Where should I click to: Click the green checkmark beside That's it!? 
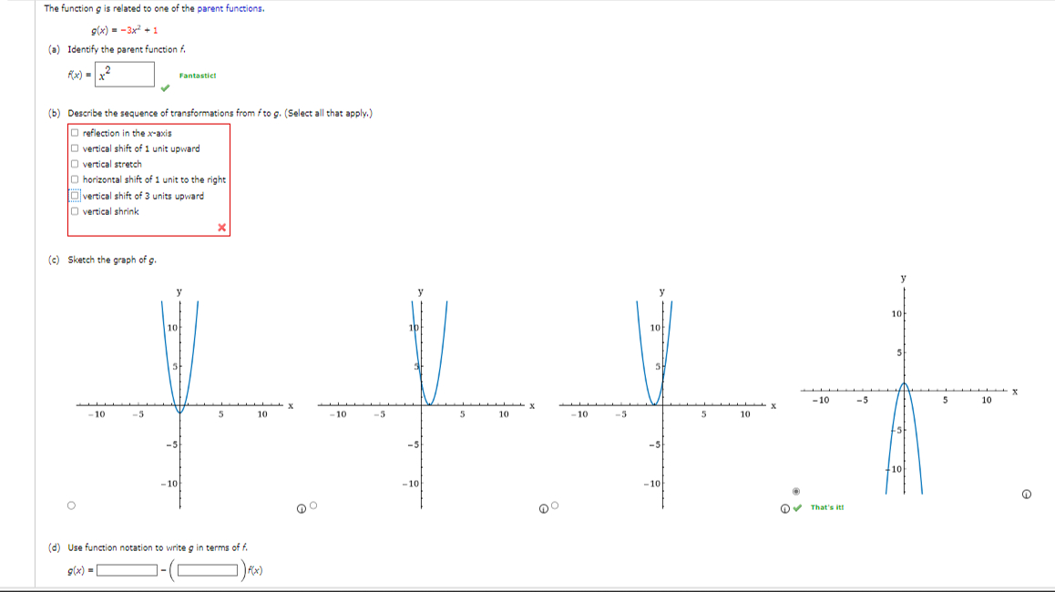(x=798, y=508)
